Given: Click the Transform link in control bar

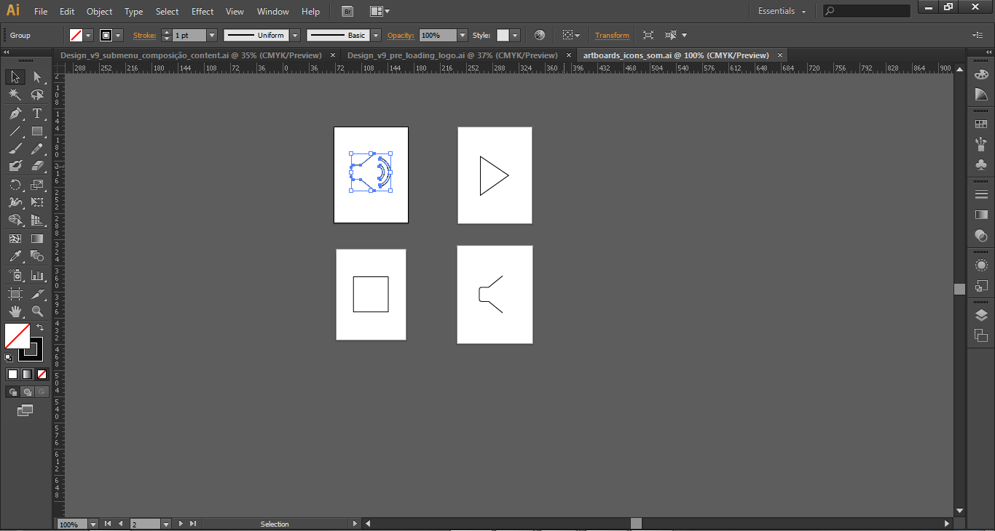Looking at the screenshot, I should (612, 35).
